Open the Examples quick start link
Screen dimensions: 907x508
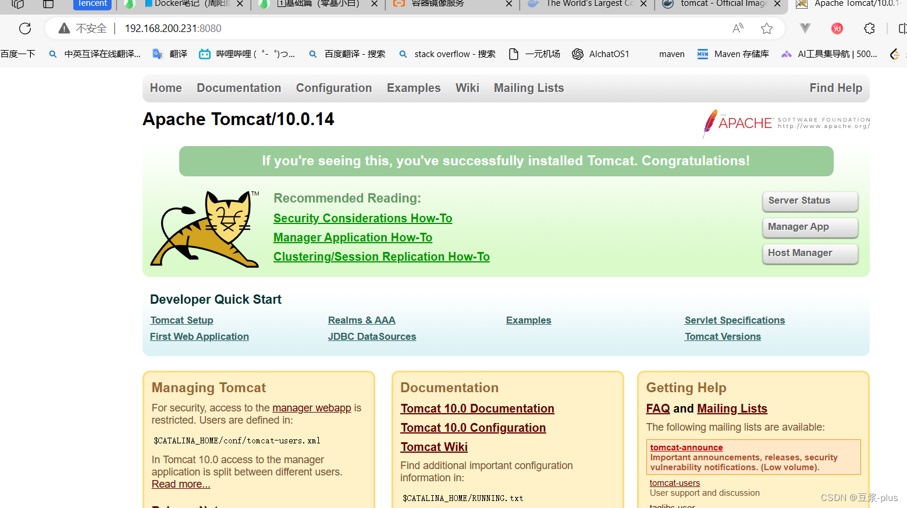(x=528, y=320)
